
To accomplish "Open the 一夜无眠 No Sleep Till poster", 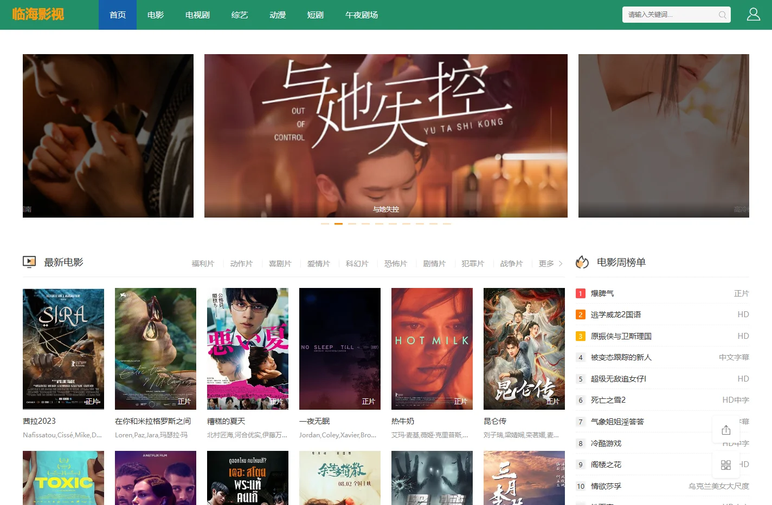I will (340, 349).
